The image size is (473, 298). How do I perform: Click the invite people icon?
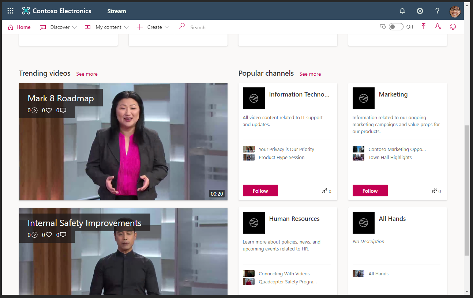pyautogui.click(x=438, y=27)
